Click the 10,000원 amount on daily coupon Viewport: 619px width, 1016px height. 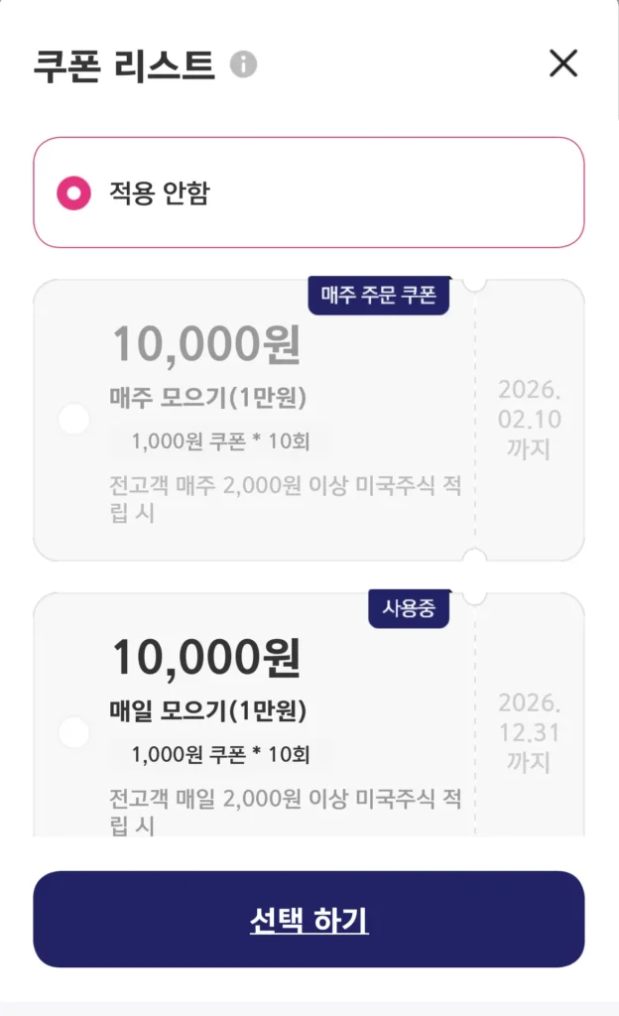(x=206, y=657)
